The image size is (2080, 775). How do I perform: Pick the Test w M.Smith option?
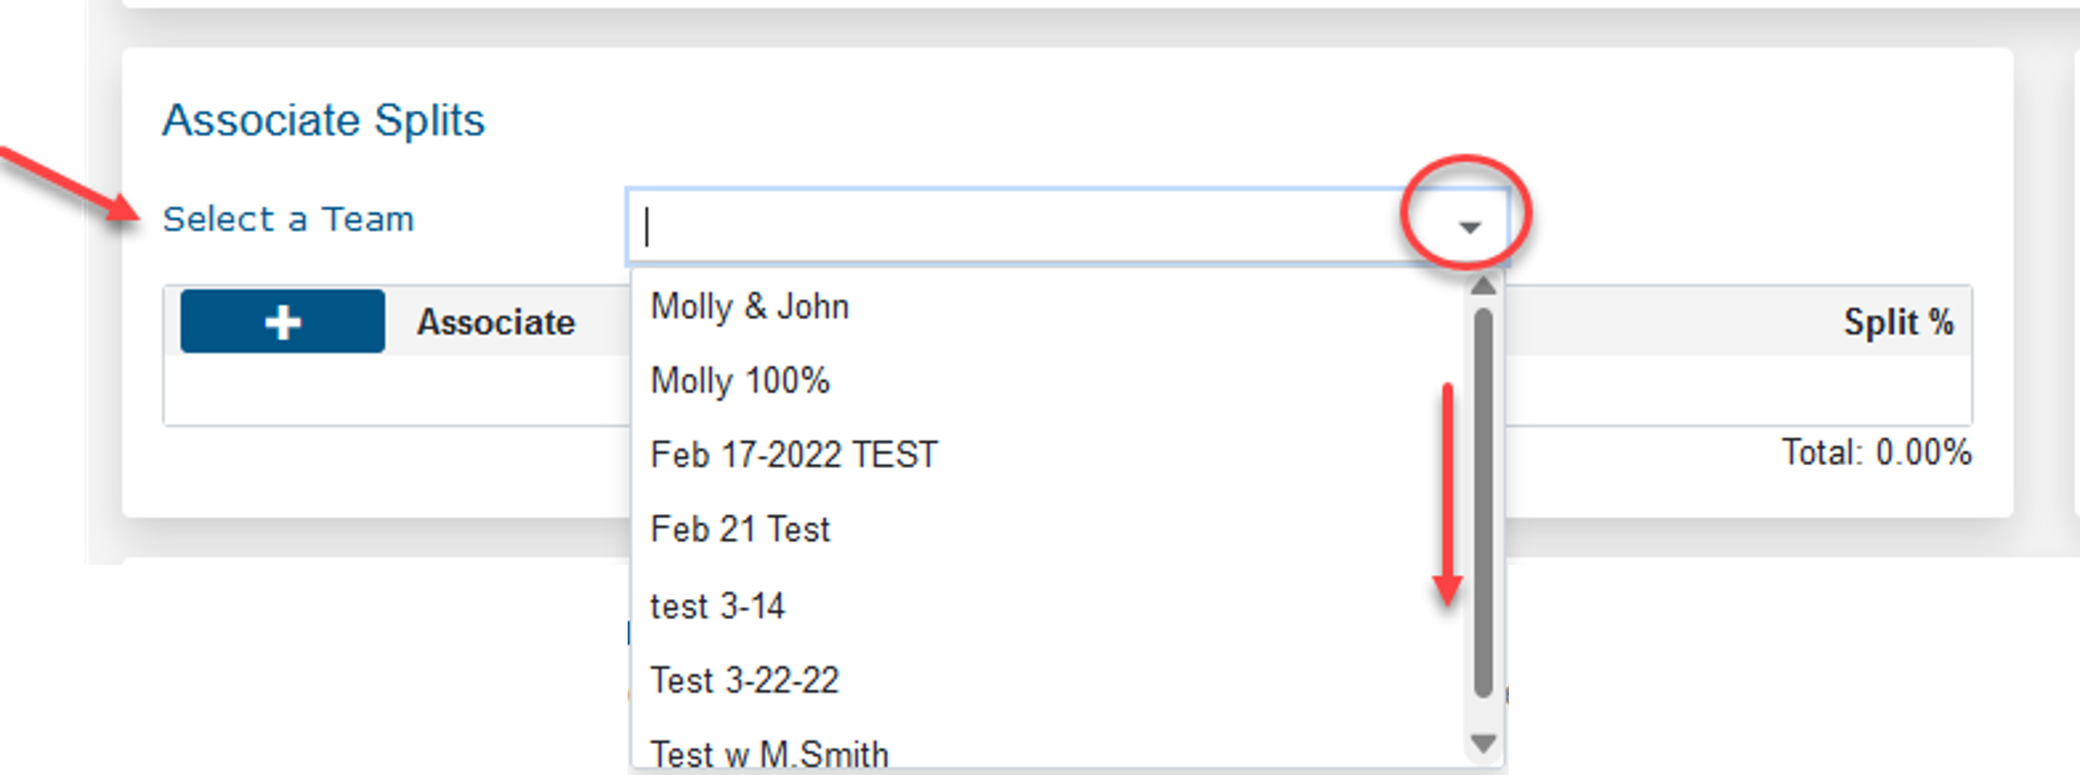(768, 753)
